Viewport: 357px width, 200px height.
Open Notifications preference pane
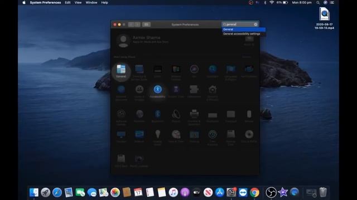click(249, 69)
